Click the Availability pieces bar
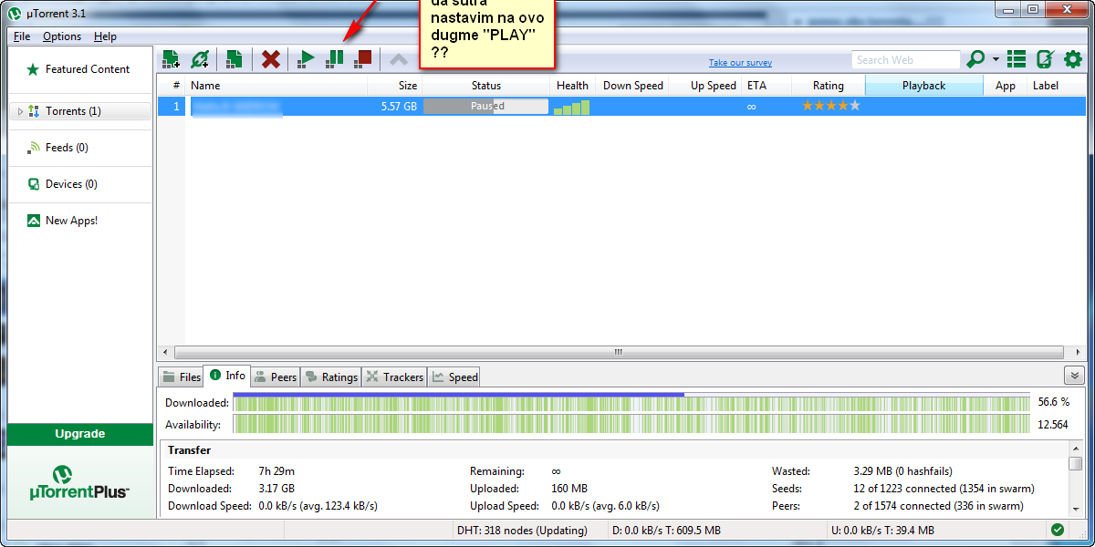 (631, 425)
